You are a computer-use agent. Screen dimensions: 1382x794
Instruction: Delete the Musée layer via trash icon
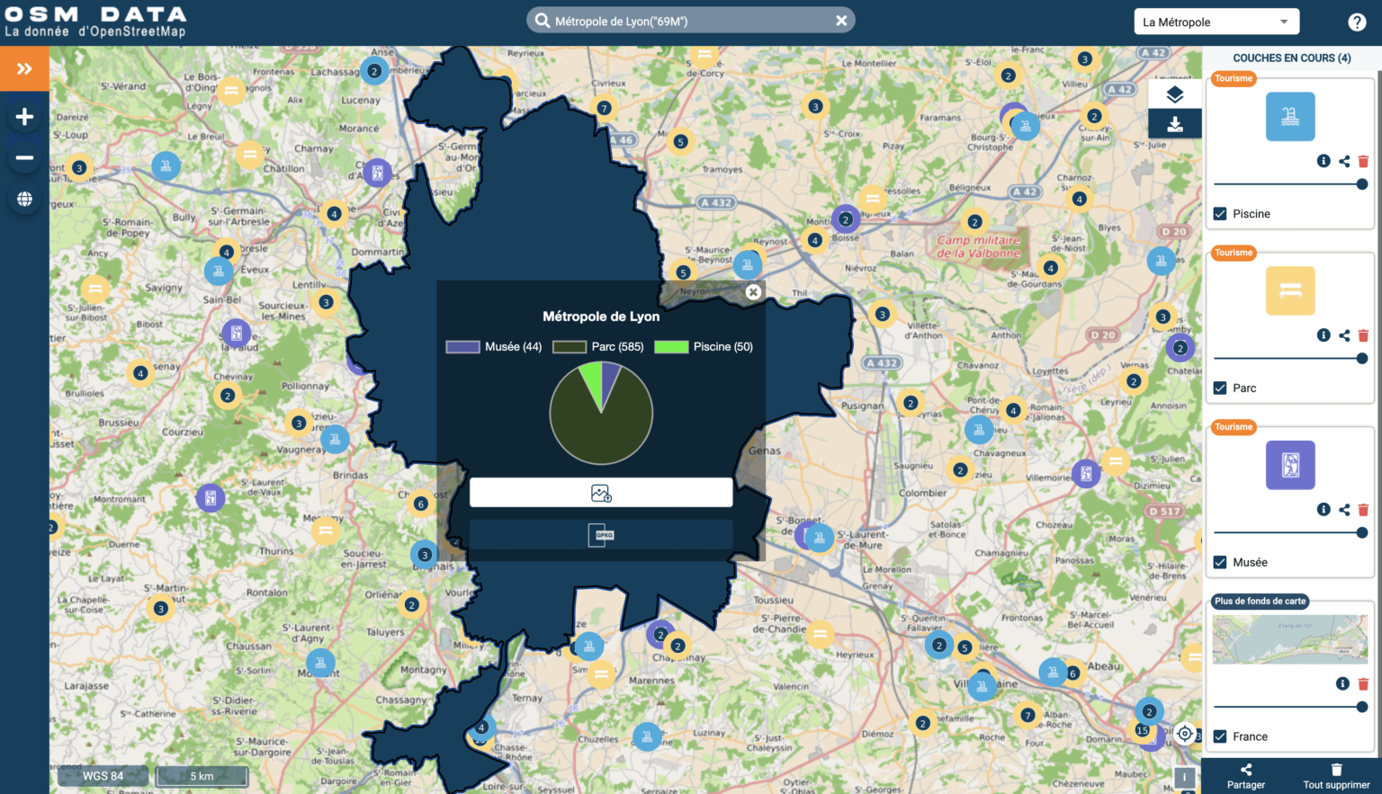1363,509
